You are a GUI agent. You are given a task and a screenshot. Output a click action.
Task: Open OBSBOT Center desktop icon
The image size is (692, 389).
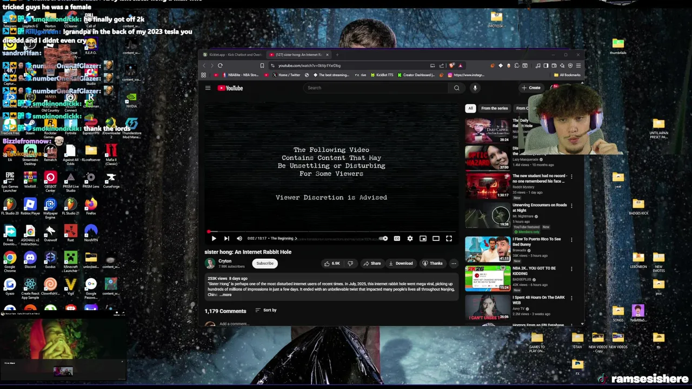click(50, 182)
